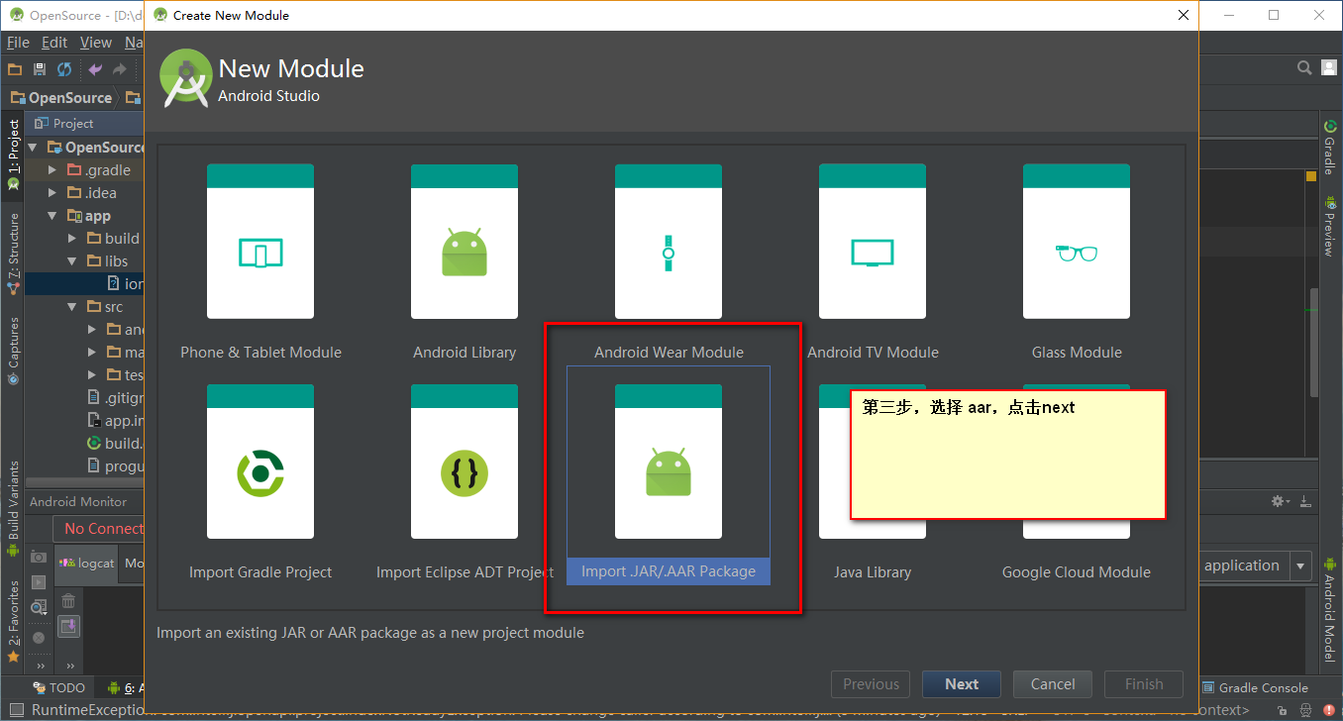Expand the .idea folder arrow
This screenshot has height=721, width=1343.
[53, 193]
